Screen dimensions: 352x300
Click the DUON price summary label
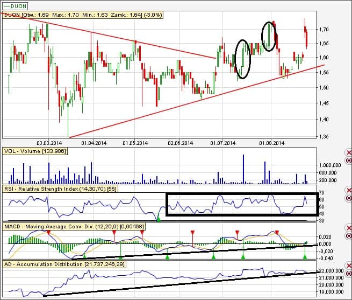tap(73, 16)
